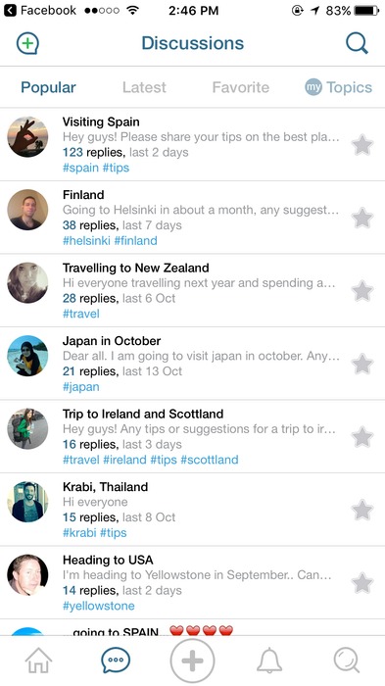Star the Japan in October discussion
This screenshot has height=686, width=385.
click(x=362, y=364)
